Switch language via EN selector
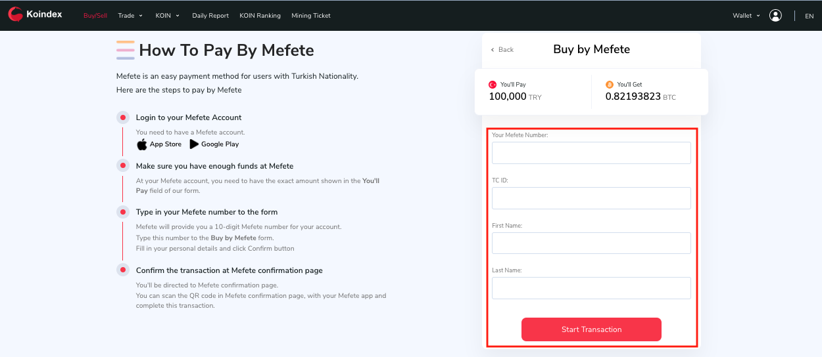 [809, 16]
